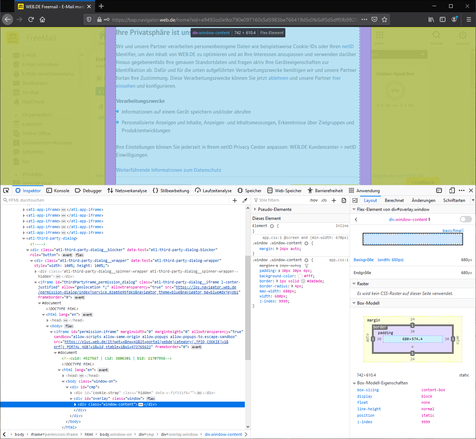Viewport: 476px width, 439px height.
Task: Collapse Flex-Element section header
Action: (354, 209)
